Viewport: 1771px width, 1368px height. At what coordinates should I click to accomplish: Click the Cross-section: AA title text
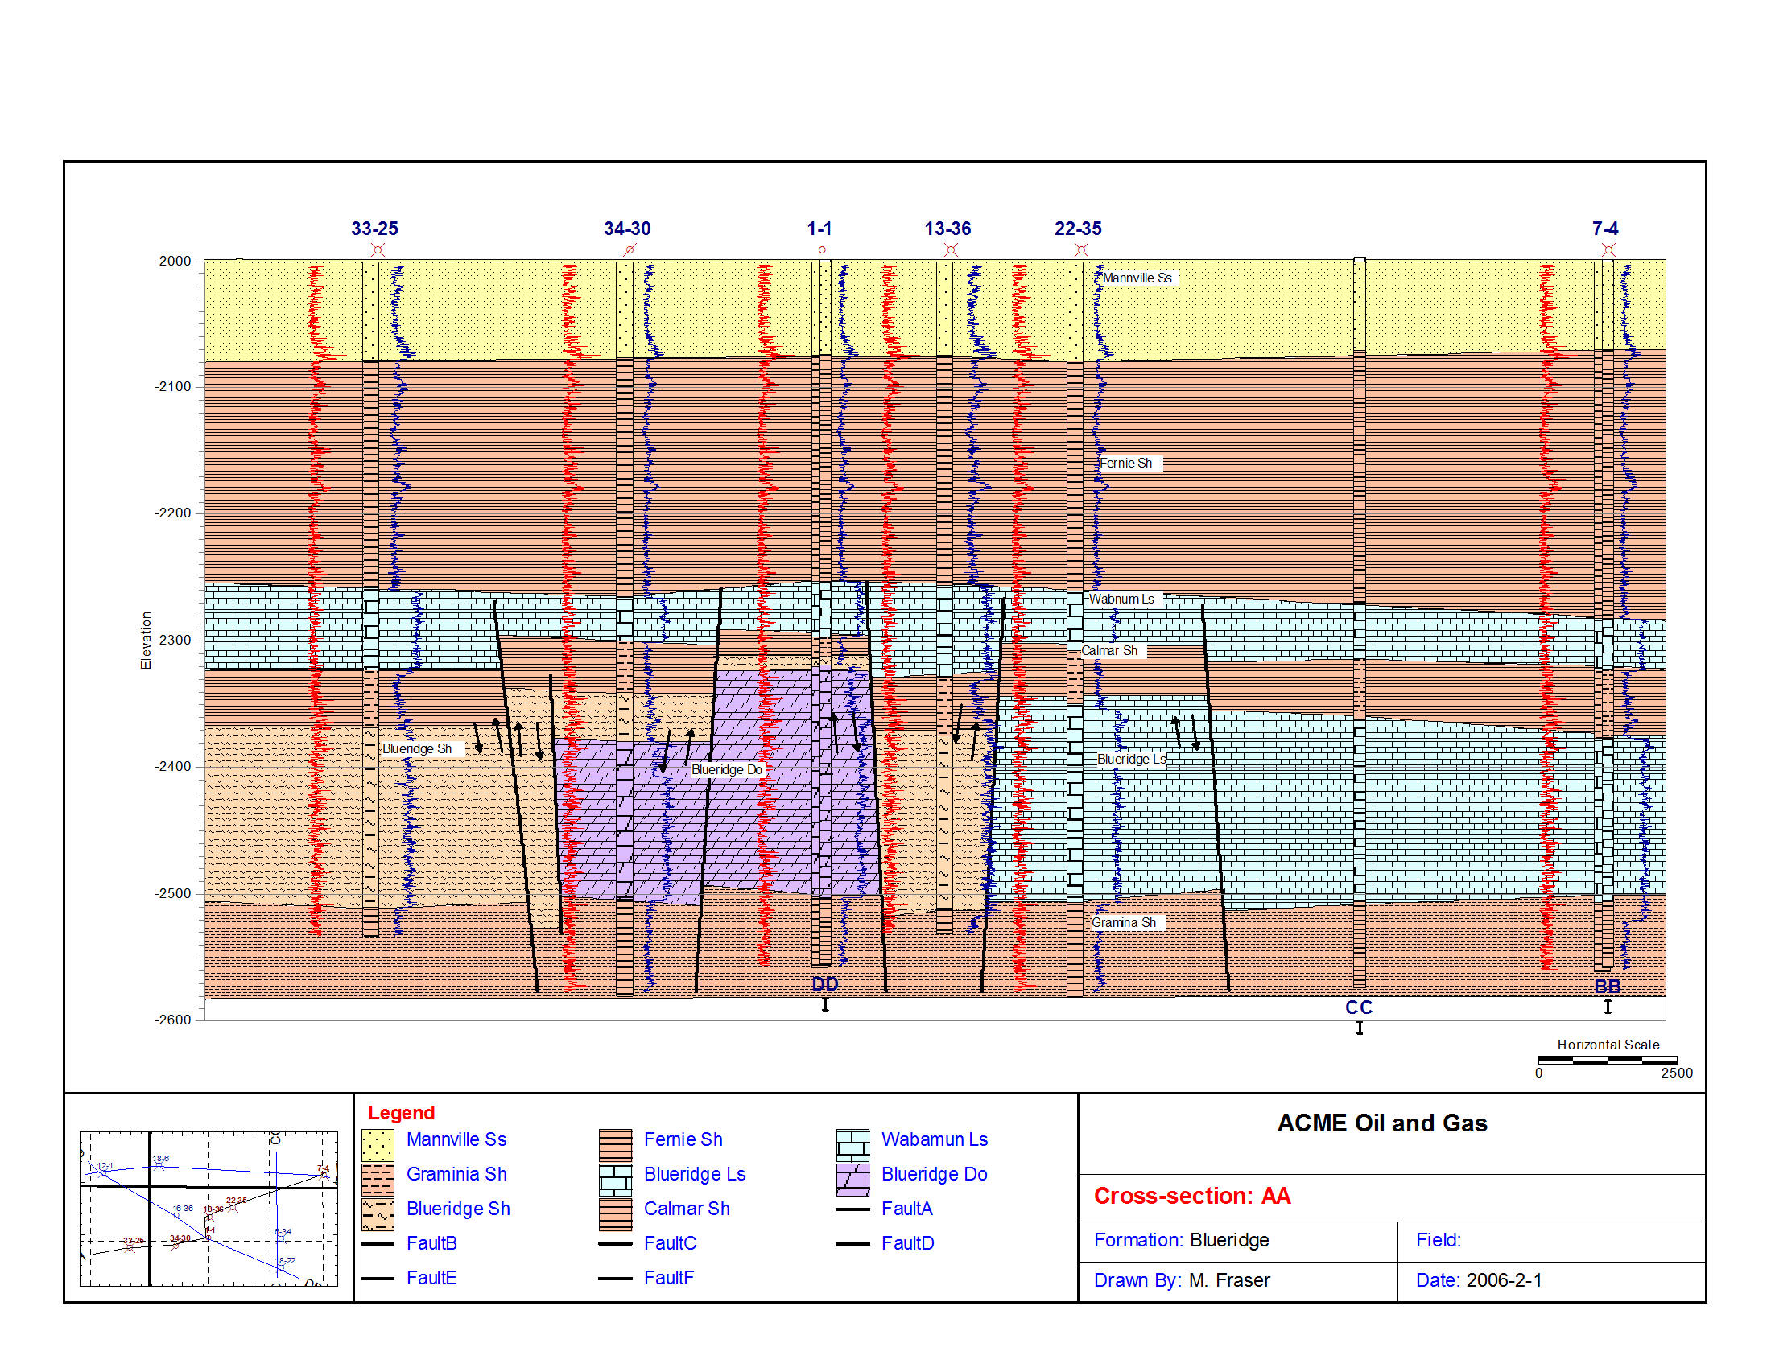[1191, 1195]
